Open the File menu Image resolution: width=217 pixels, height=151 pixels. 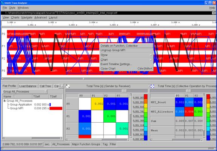(x=5, y=8)
